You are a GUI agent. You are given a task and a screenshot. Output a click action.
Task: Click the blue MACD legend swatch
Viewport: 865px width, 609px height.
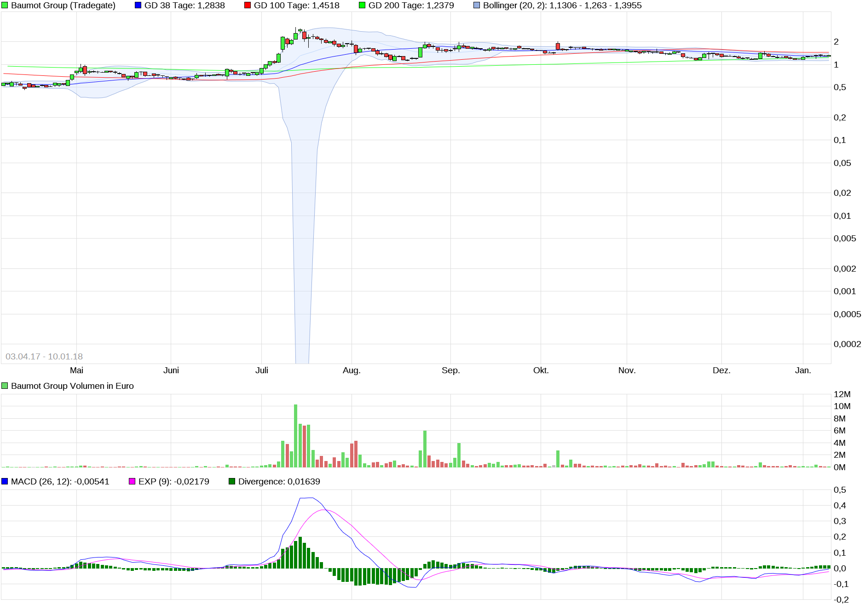pos(5,482)
